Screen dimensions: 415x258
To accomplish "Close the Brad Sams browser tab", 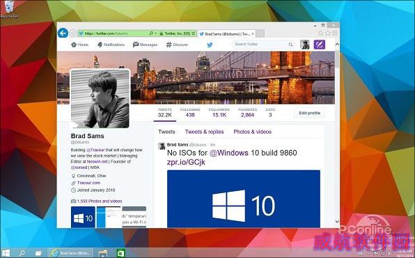I will click(x=253, y=33).
